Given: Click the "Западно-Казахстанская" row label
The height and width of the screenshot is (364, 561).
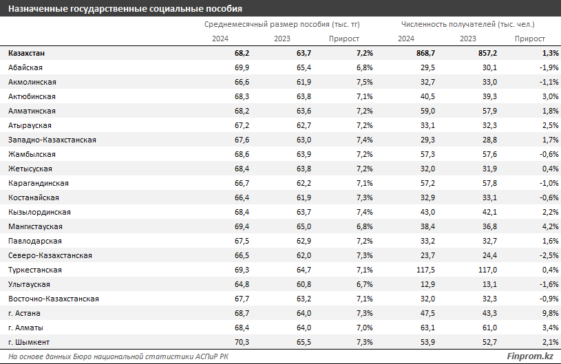Looking at the screenshot, I should coord(52,140).
